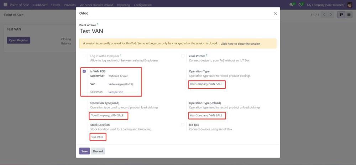Enable the ePos Printer checkbox
The height and width of the screenshot is (165, 356).
[183, 56]
